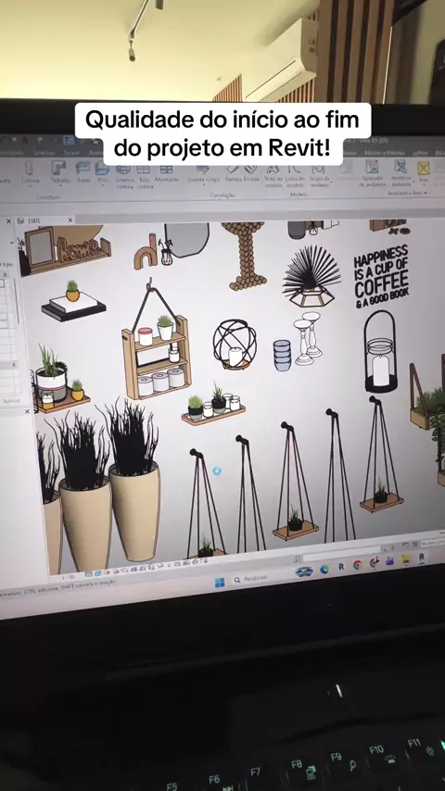The height and width of the screenshot is (791, 445).
Task: Select the Identificar ambiente tag tool
Action: tap(401, 172)
